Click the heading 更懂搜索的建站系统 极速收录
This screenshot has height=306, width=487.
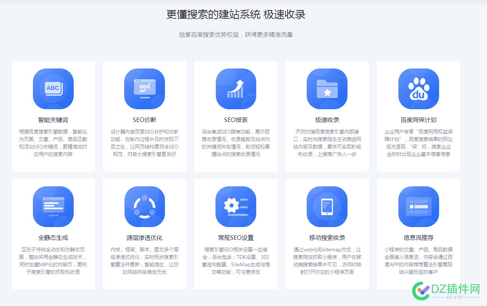pos(236,15)
